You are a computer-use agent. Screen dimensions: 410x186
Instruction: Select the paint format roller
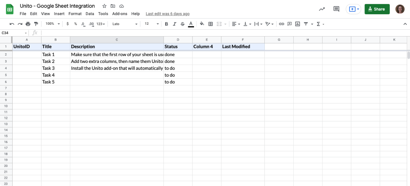(36, 24)
